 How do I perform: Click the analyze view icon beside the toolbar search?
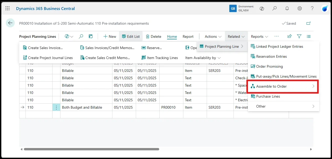tap(91, 36)
